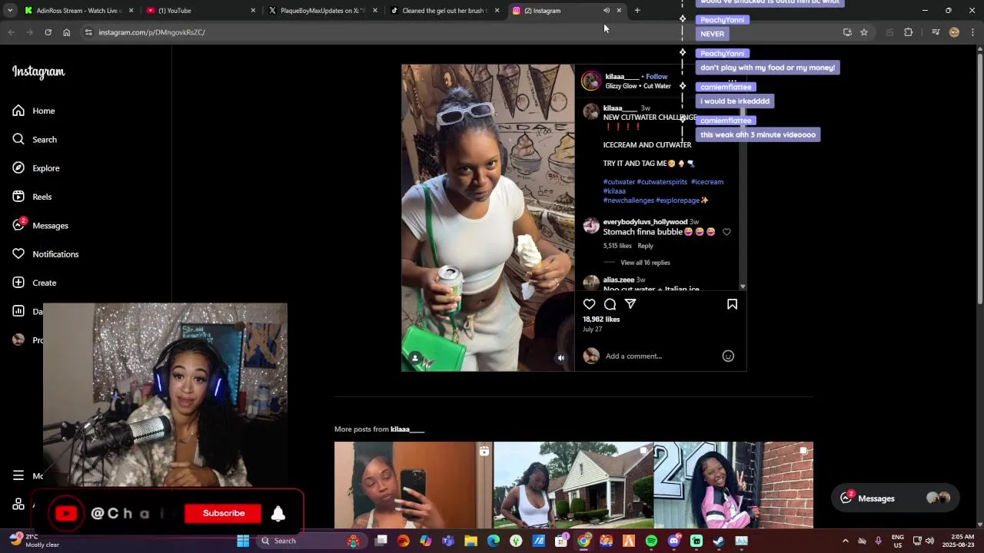Image resolution: width=984 pixels, height=553 pixels.
Task: Open the Chrome profile avatar menu
Action: 954,32
